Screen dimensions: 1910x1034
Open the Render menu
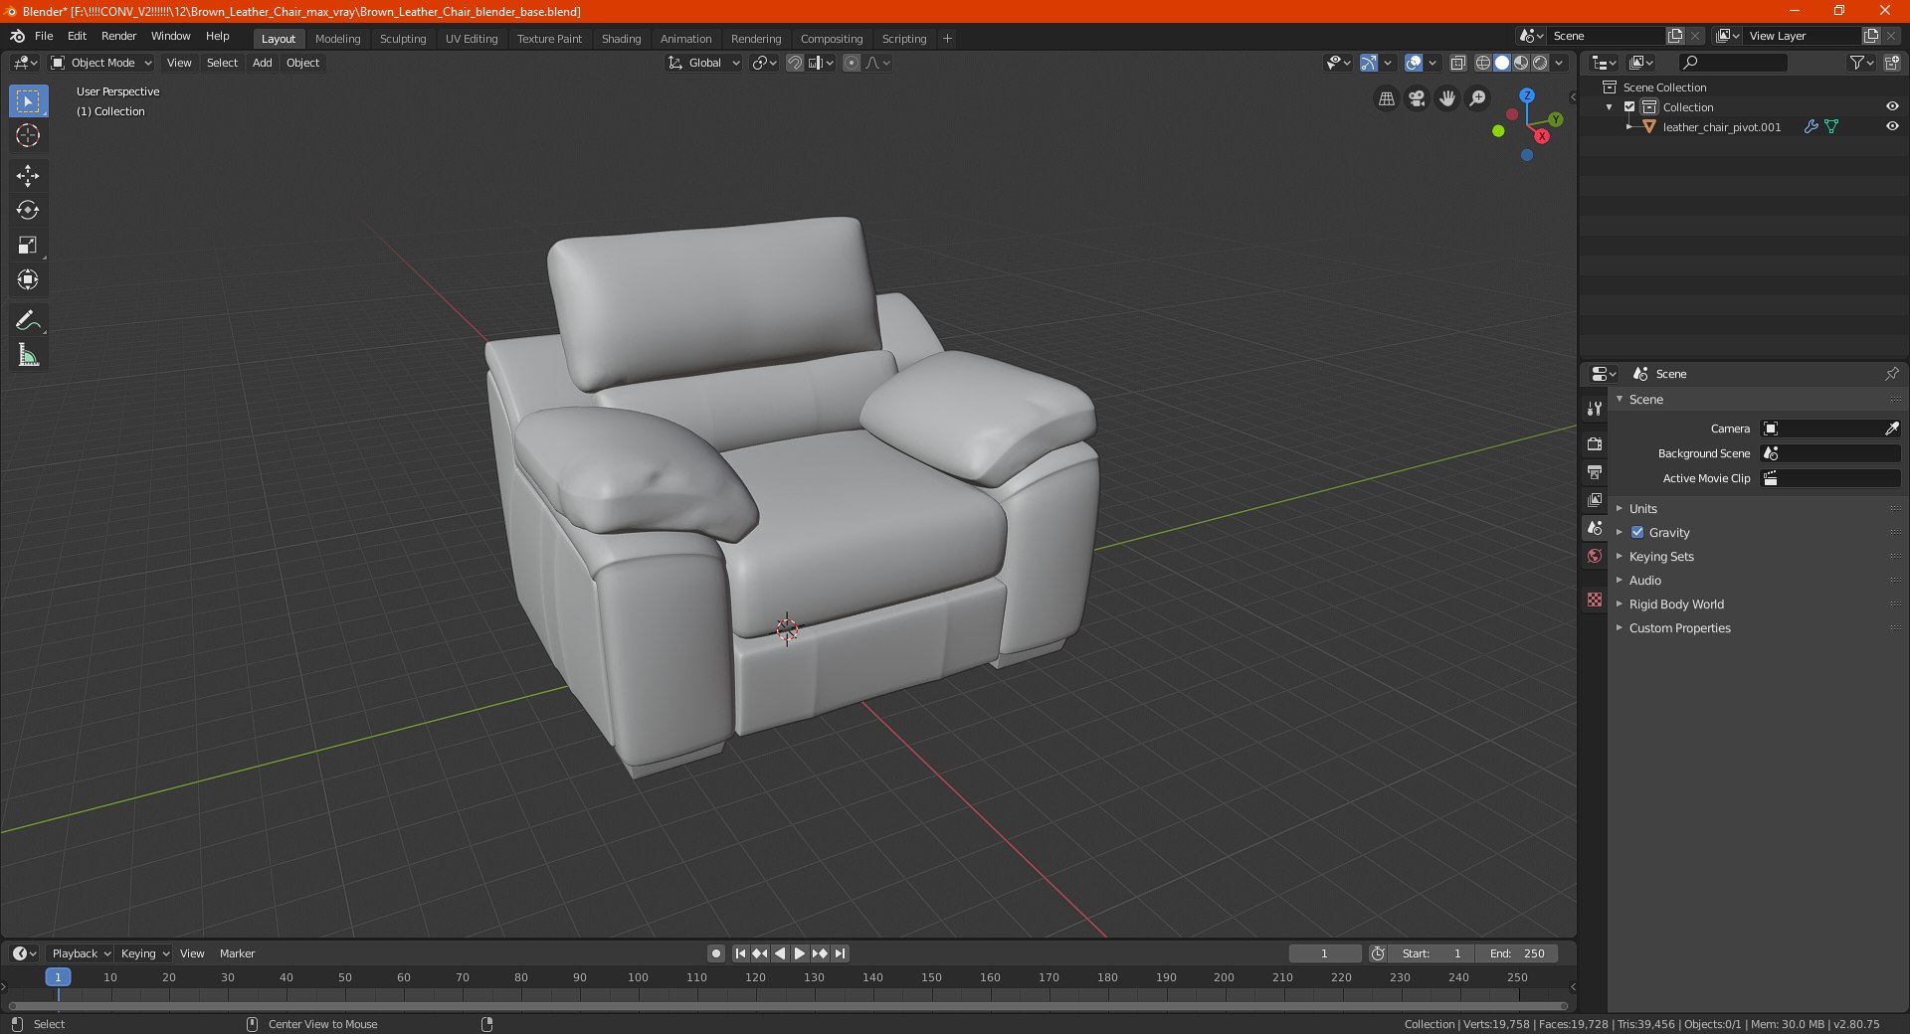coord(118,36)
